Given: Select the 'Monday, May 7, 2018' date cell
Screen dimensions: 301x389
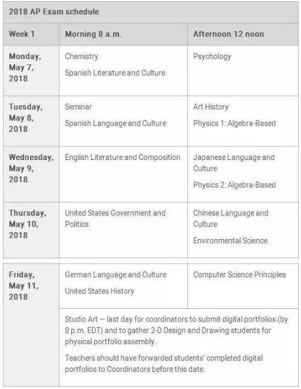Looking at the screenshot, I should (31, 71).
